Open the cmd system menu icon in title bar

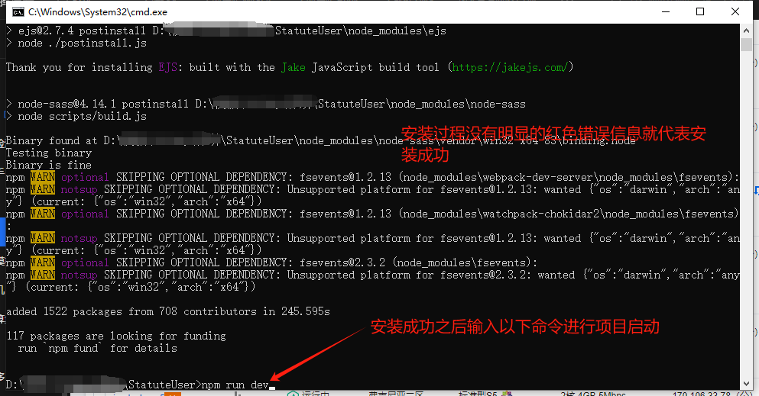click(15, 11)
